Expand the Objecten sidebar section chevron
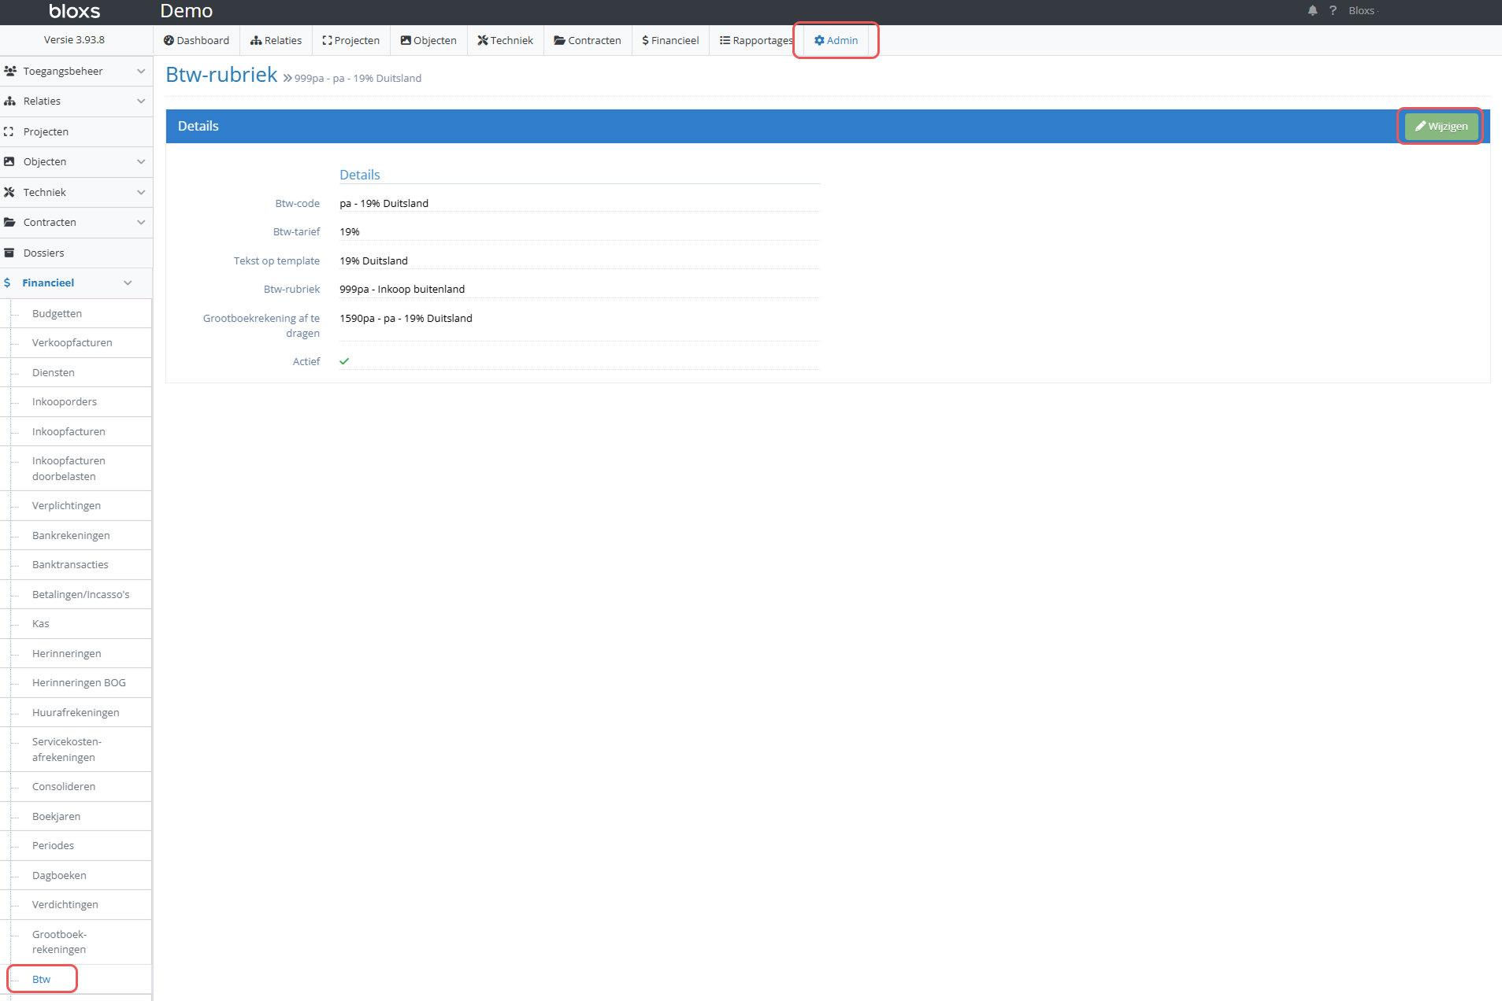 pyautogui.click(x=141, y=161)
